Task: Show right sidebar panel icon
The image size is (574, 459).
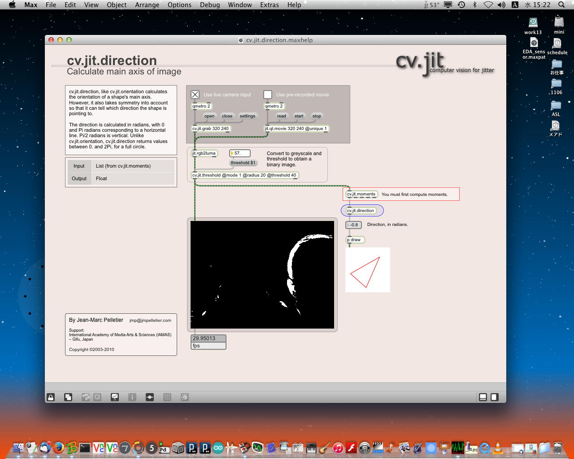Action: (494, 397)
